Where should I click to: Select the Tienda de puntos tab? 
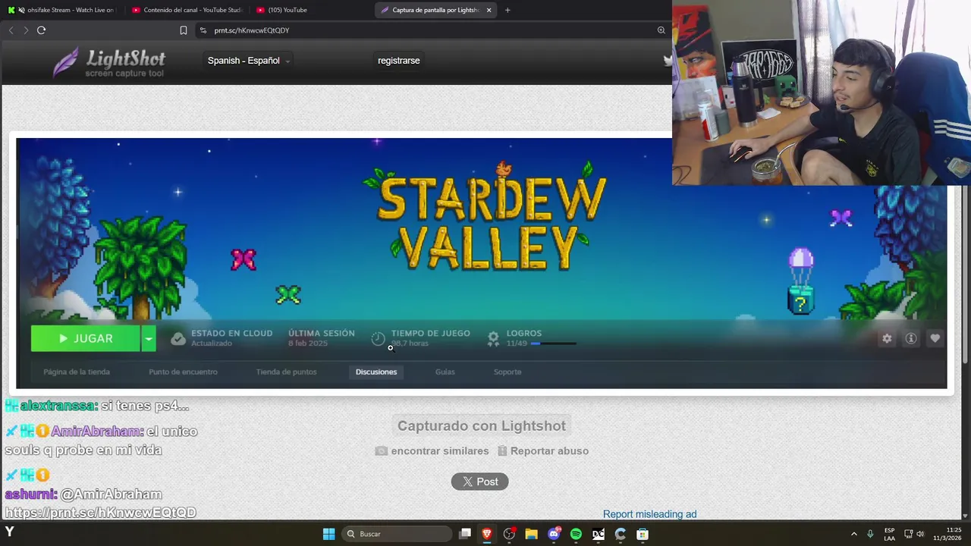286,372
